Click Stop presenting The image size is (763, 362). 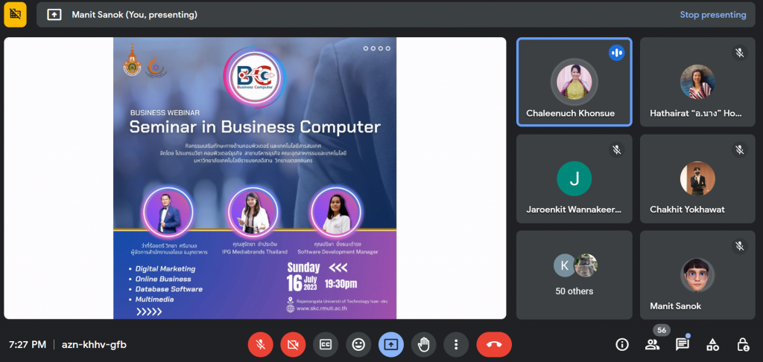coord(712,15)
